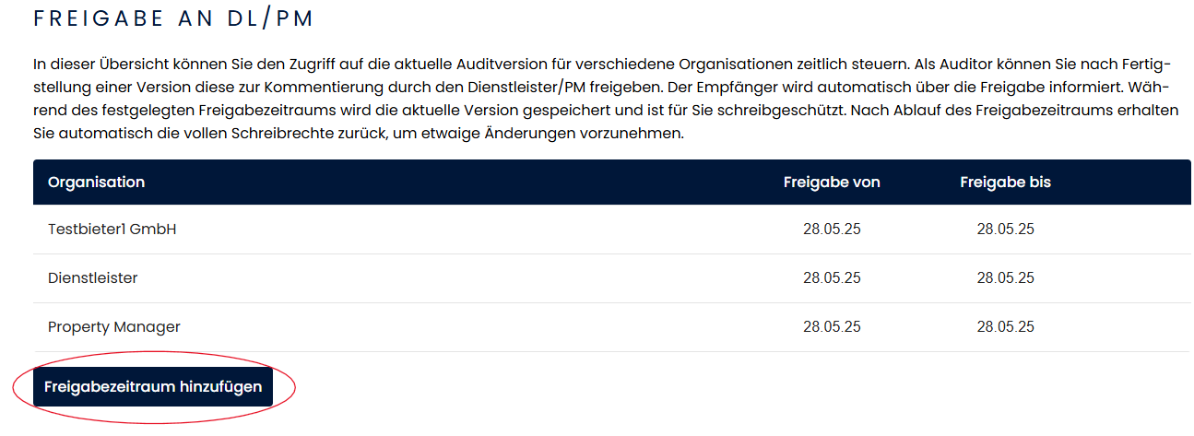Sort by the Freigabe bis column header

[1005, 183]
